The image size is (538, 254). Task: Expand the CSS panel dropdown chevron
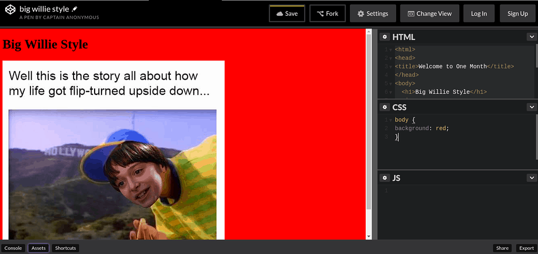[532, 107]
